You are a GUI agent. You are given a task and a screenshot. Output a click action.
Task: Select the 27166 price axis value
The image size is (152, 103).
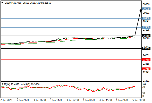(146, 30)
